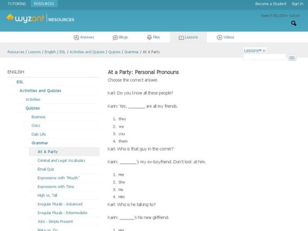Click the plus icon beside Lessons dropdown

coord(264,50)
